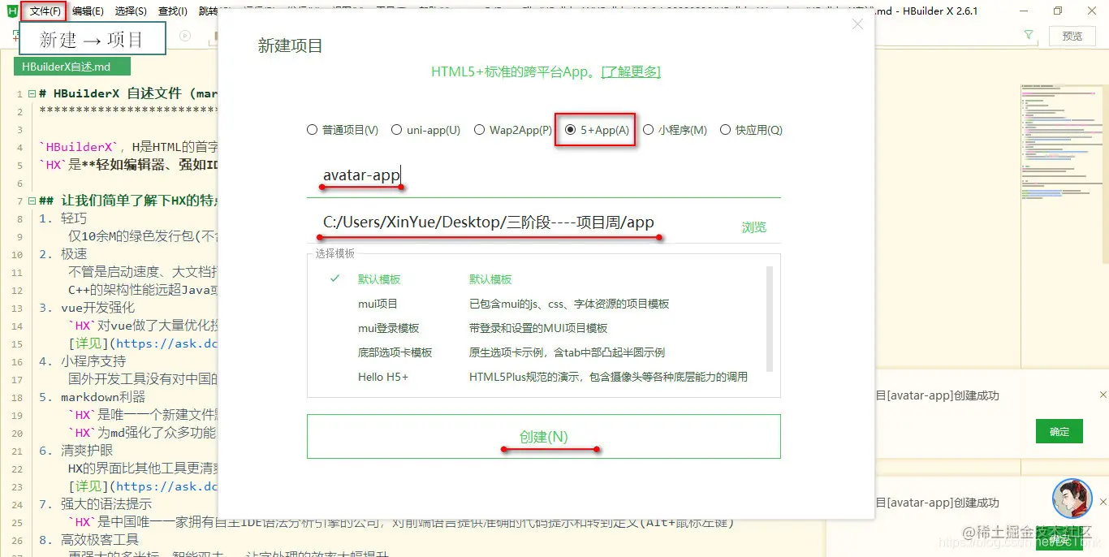Open the 文件(F) menu
The width and height of the screenshot is (1109, 557).
43,11
